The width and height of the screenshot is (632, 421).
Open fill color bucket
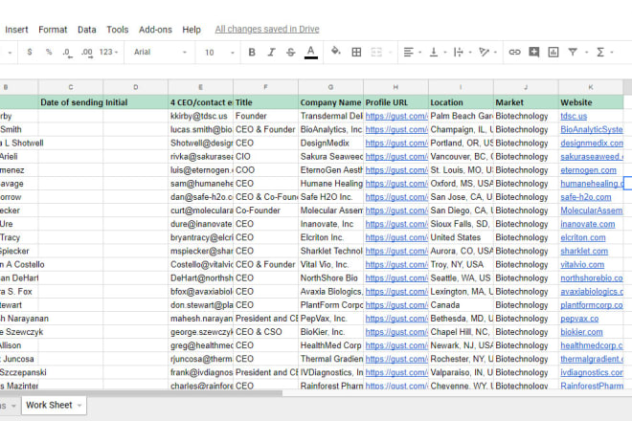[x=335, y=51]
